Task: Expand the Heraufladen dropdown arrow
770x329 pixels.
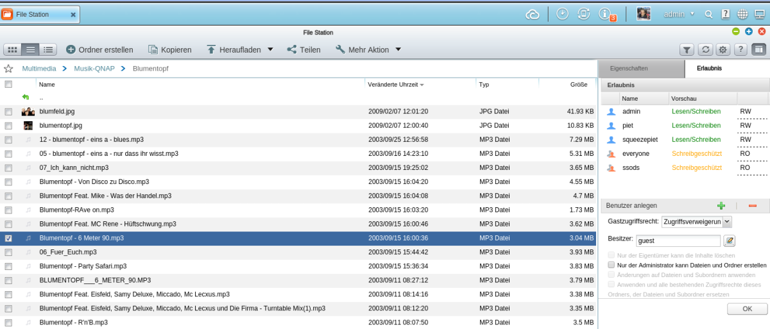Action: coord(270,49)
